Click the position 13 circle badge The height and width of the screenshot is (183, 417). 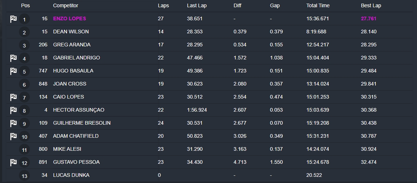[x=24, y=176]
